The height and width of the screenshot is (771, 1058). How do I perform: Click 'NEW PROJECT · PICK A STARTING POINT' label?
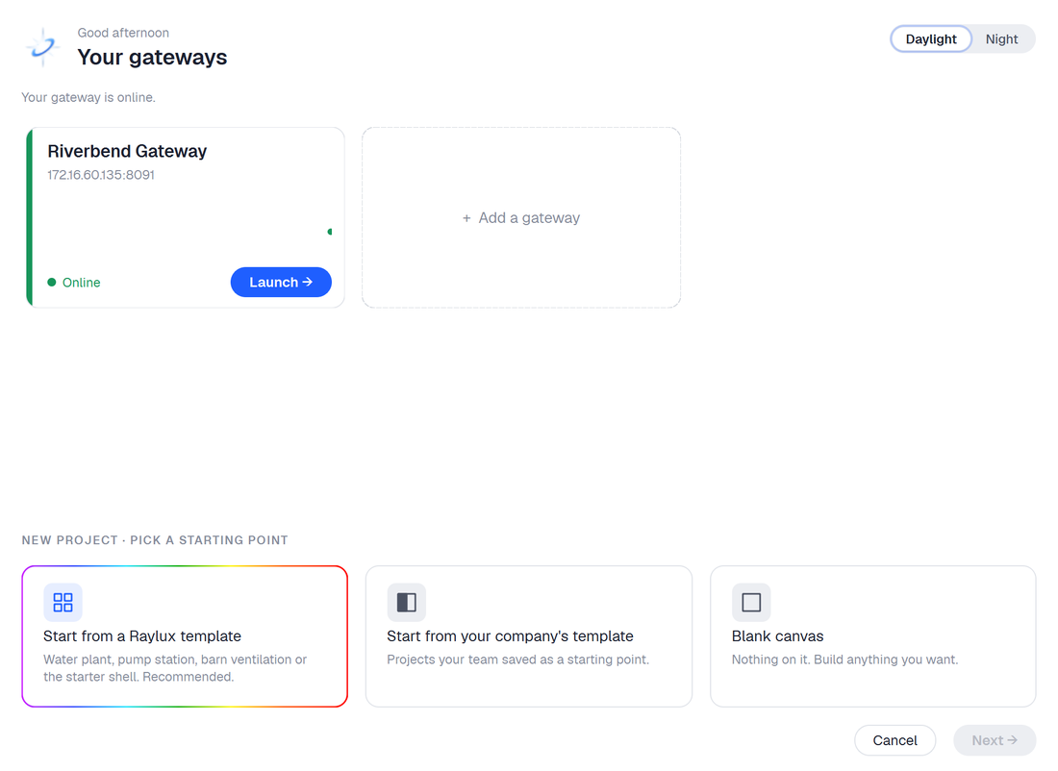tap(155, 540)
